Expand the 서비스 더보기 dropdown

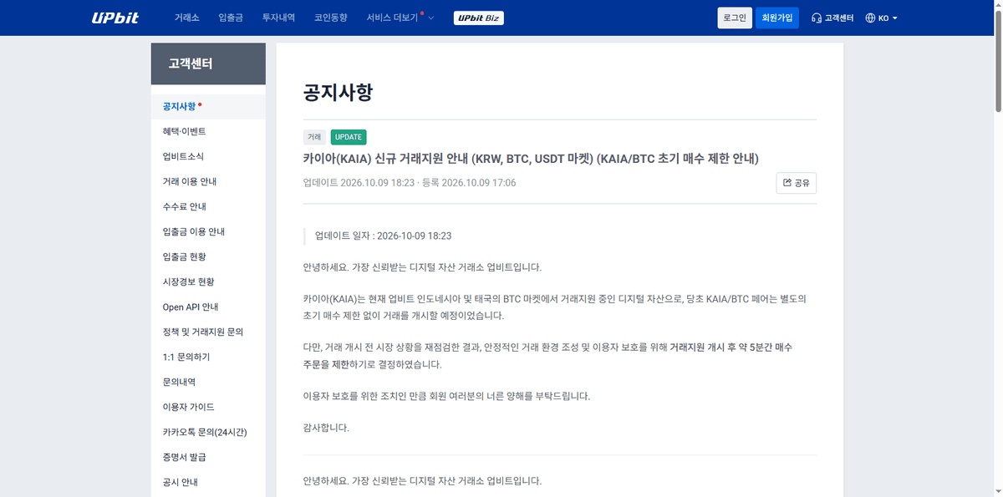point(400,18)
